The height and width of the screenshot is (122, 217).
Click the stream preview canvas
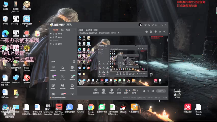point(123,61)
